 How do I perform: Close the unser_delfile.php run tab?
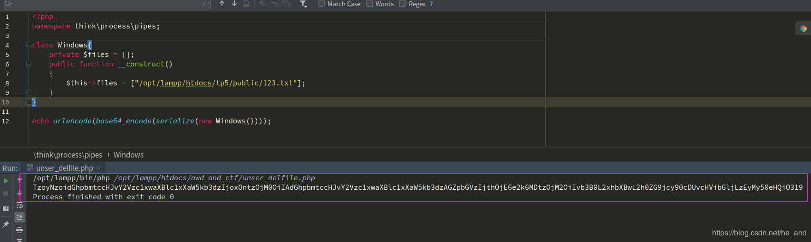pos(98,168)
